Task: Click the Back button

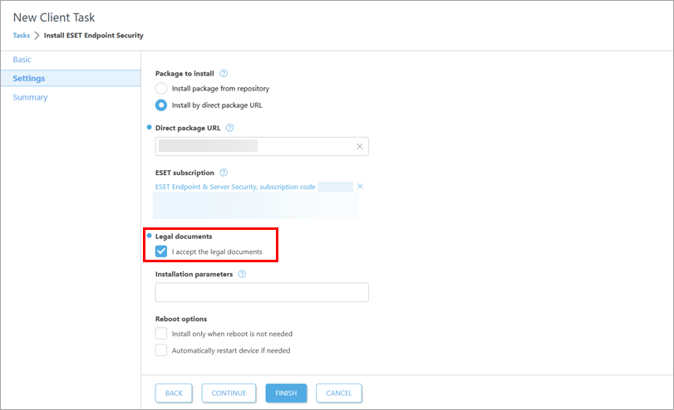Action: pos(174,393)
